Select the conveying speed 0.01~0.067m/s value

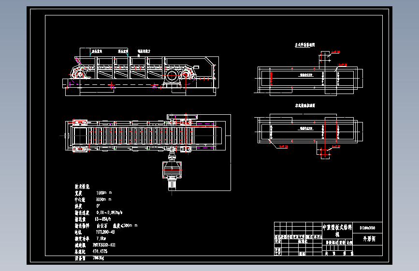pos(109,213)
